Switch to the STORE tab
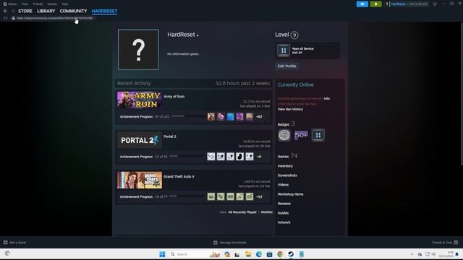 click(x=25, y=11)
